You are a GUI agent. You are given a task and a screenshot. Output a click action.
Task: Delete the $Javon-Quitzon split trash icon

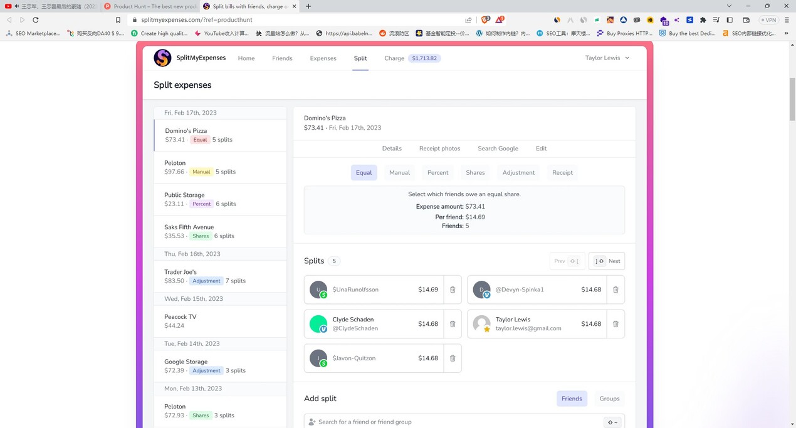click(x=453, y=358)
